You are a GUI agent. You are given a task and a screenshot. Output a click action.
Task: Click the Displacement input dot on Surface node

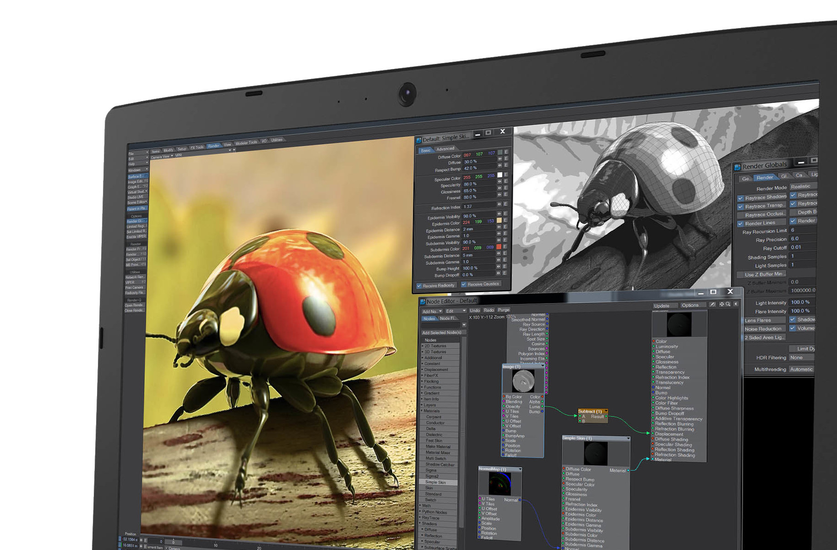click(653, 434)
